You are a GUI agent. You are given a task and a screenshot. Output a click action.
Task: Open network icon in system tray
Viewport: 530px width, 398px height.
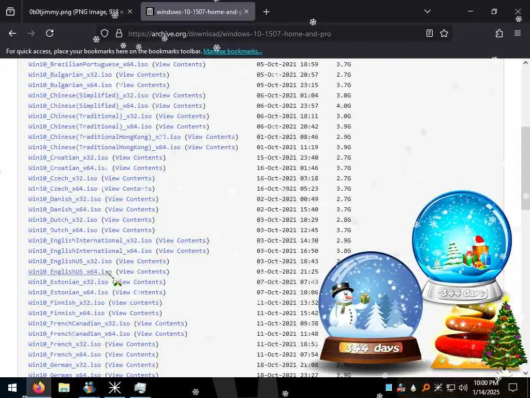[451, 388]
